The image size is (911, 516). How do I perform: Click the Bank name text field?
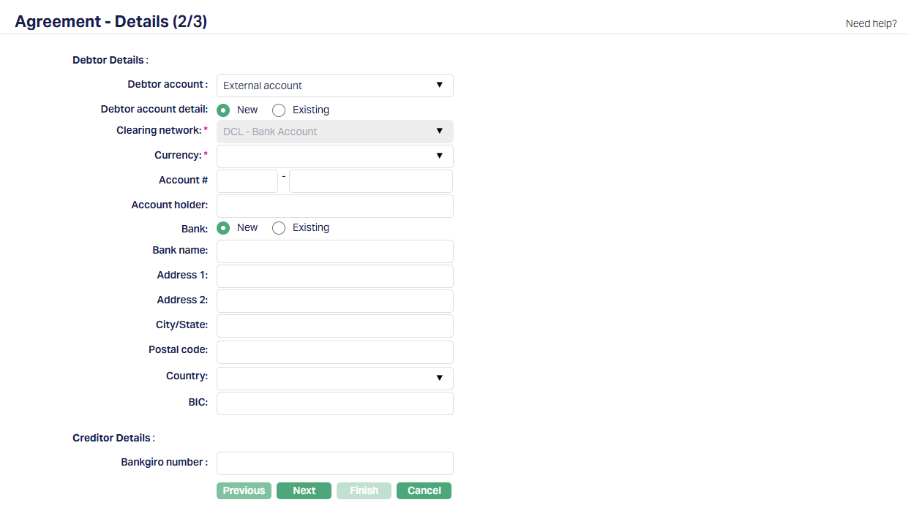click(334, 251)
